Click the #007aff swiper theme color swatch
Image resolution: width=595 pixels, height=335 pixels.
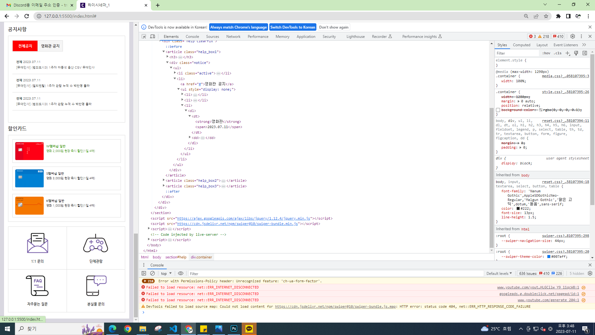(x=549, y=257)
